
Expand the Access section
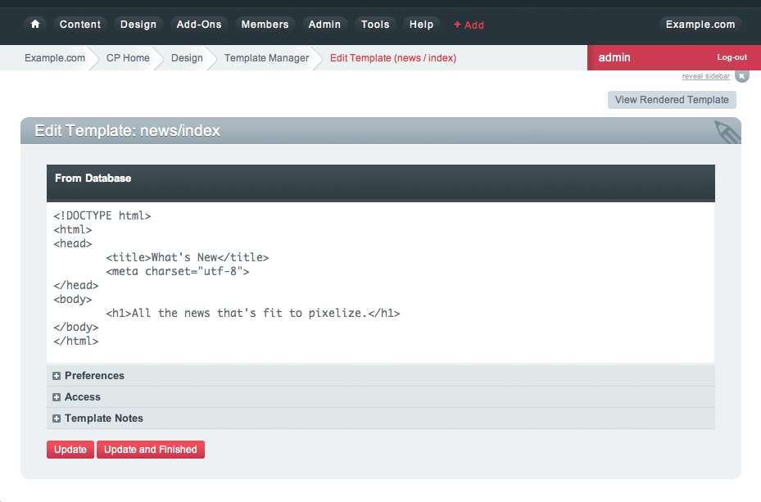83,397
